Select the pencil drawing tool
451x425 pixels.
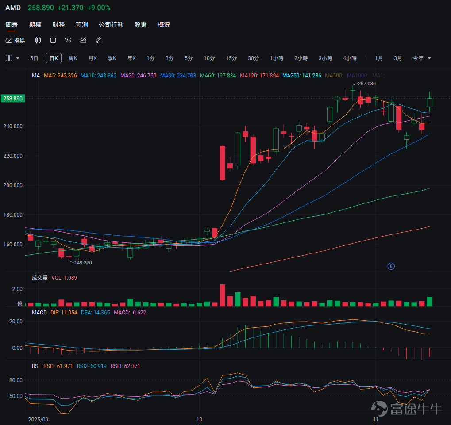tap(98, 41)
